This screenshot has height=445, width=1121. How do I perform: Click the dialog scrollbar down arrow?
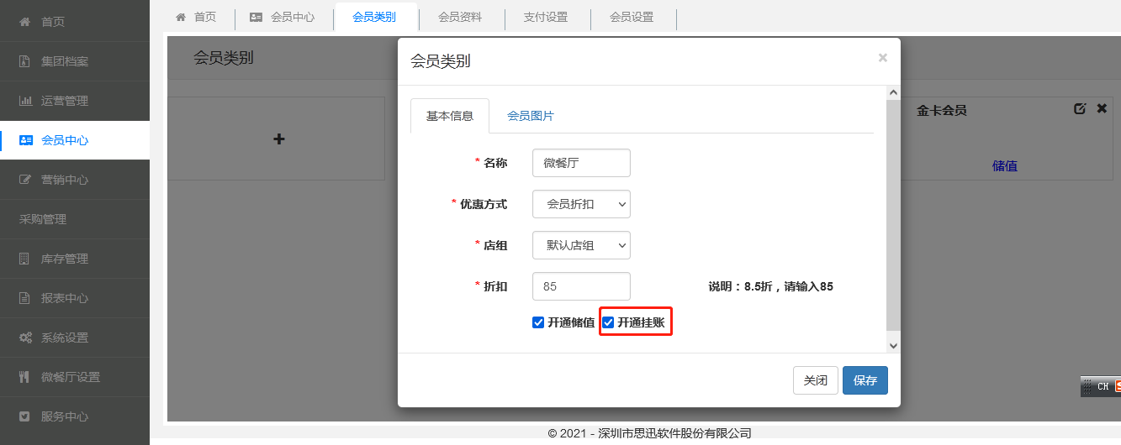pos(893,345)
